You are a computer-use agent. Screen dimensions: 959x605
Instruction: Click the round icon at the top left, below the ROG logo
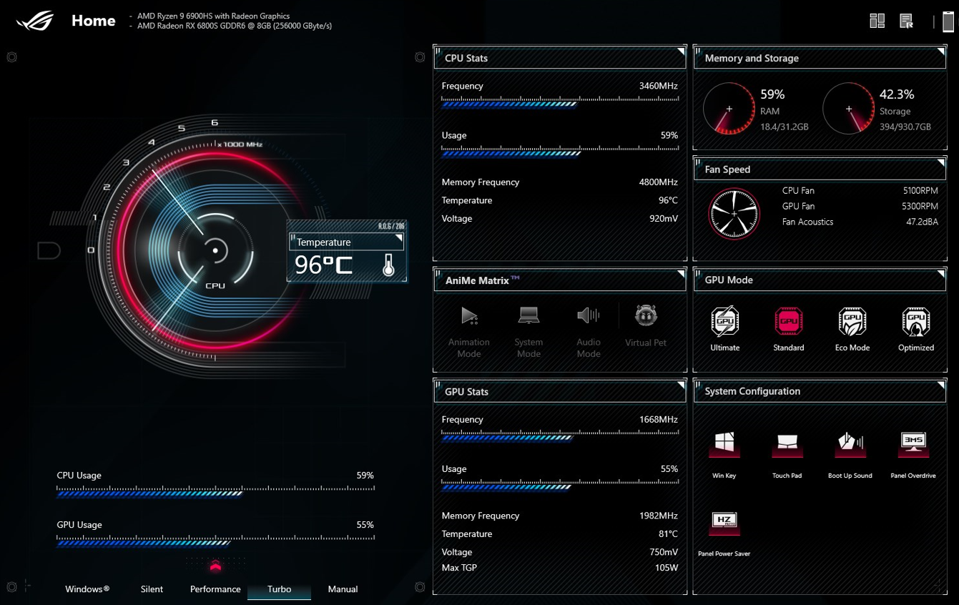click(12, 56)
